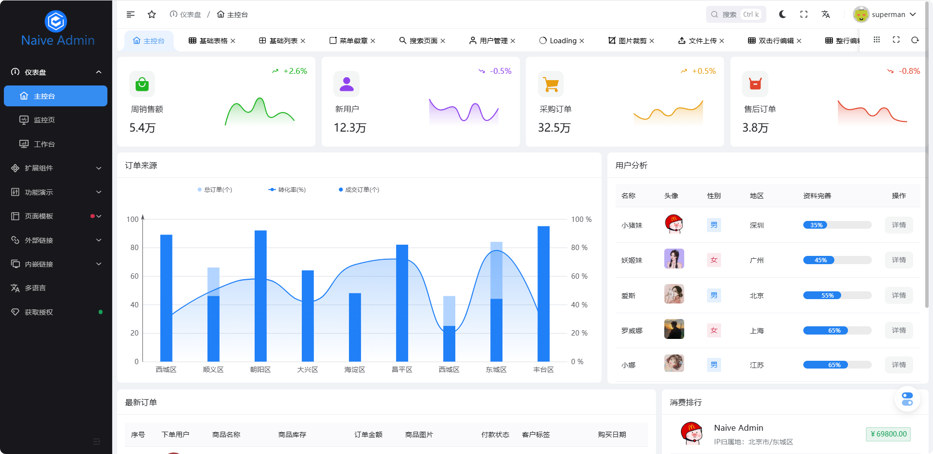The image size is (933, 454).
Task: Click the floating settings toggle button
Action: (907, 399)
